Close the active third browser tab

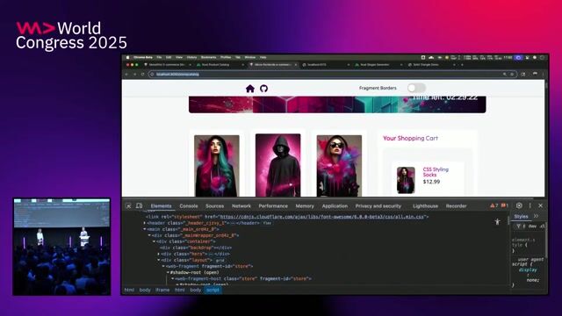(295, 65)
